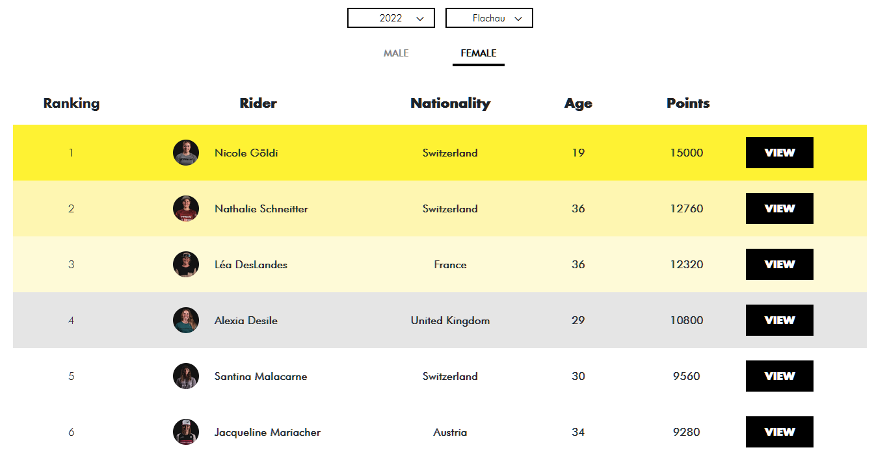The width and height of the screenshot is (874, 465).
Task: Open the 2022 year dropdown
Action: click(x=391, y=18)
